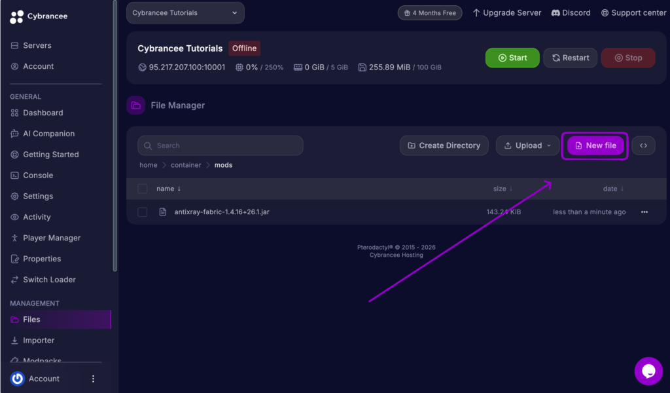Image resolution: width=670 pixels, height=393 pixels.
Task: Open the account three-dot options menu
Action: pyautogui.click(x=93, y=379)
